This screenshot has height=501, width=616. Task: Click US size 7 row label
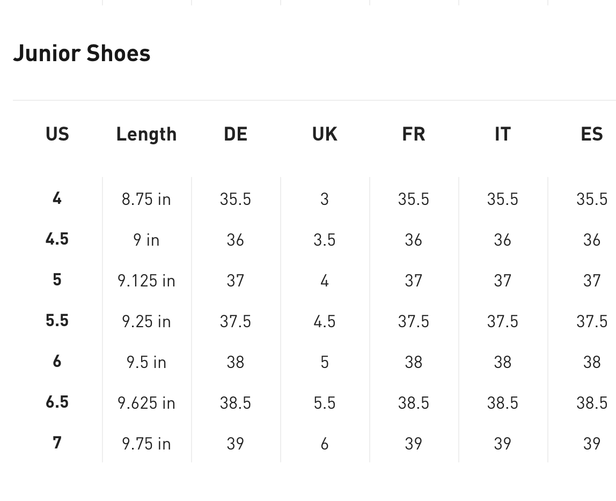click(x=57, y=443)
